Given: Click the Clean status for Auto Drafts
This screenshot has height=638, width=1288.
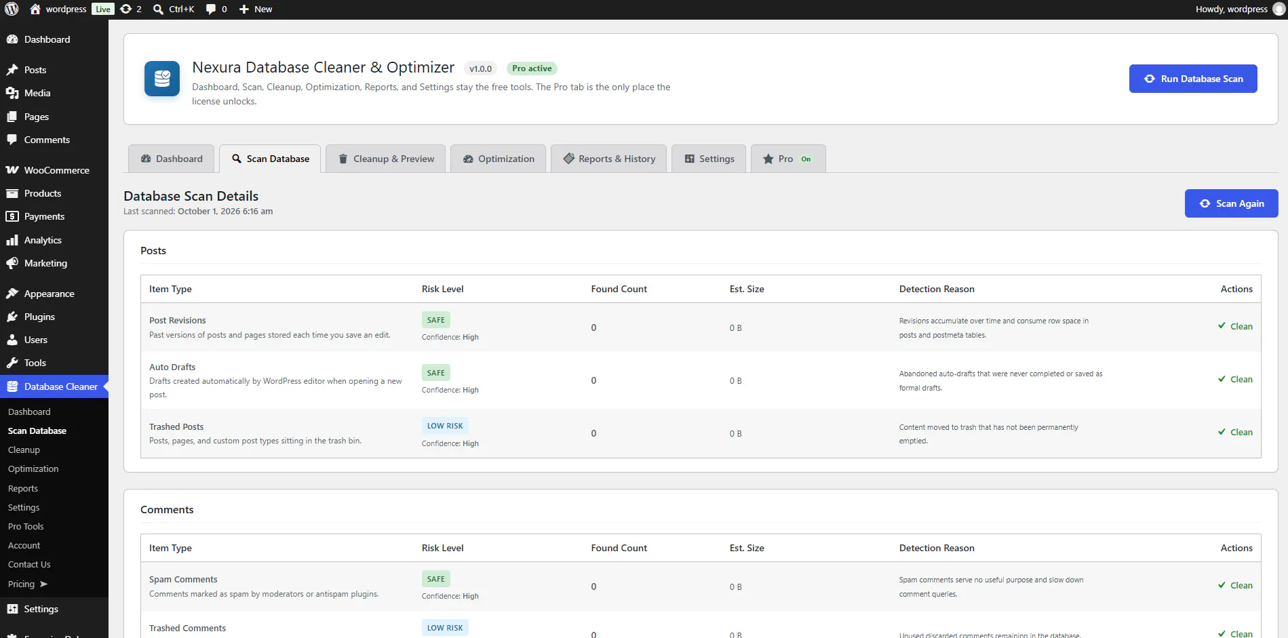Looking at the screenshot, I should click(x=1235, y=379).
